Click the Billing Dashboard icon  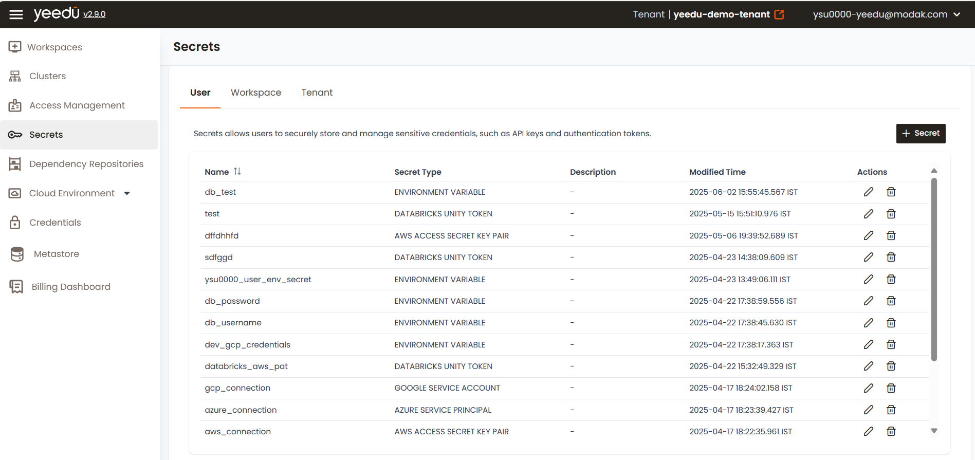16,287
